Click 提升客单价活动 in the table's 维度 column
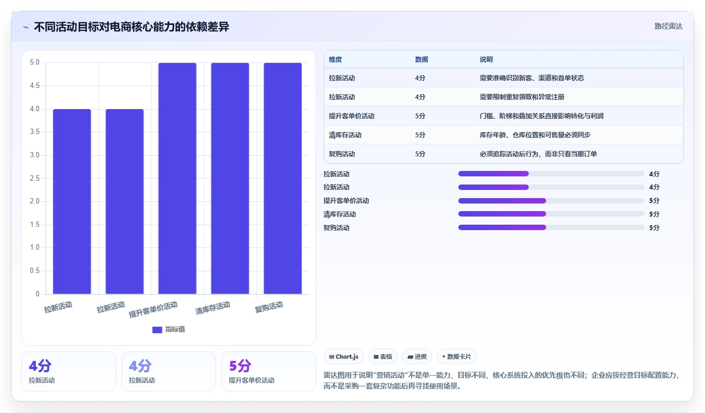 click(x=351, y=116)
